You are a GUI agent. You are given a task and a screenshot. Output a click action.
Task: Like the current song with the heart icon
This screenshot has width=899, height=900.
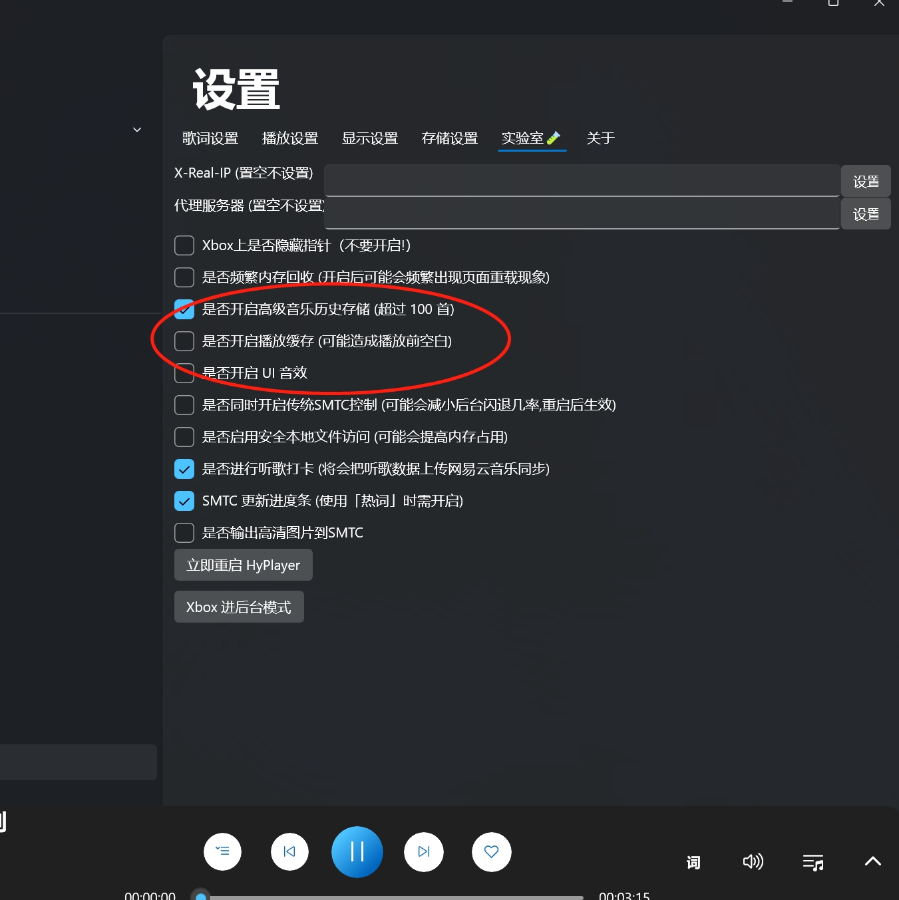pyautogui.click(x=491, y=852)
